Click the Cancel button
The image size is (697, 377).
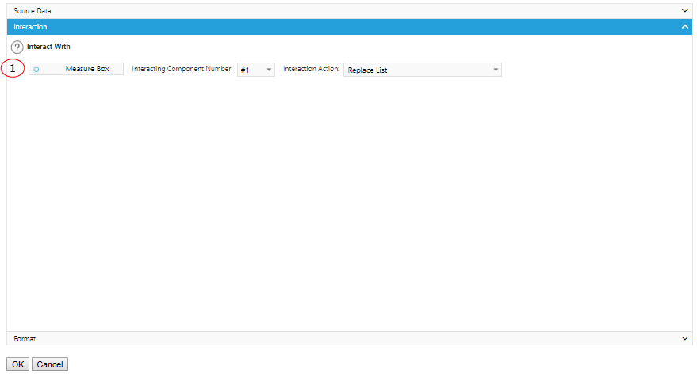point(50,364)
